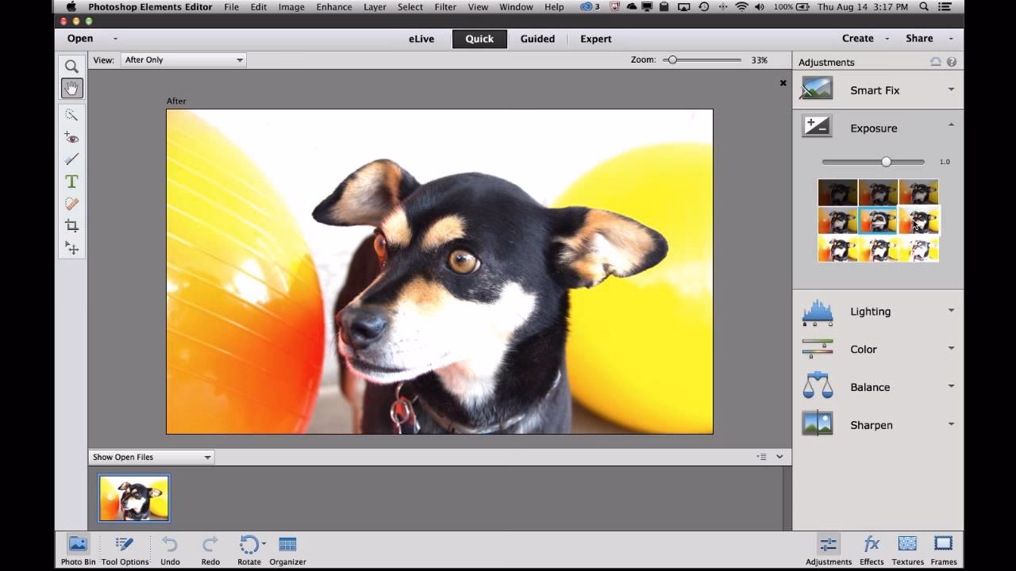1016x571 pixels.
Task: Open the Enhance menu
Action: coord(333,7)
